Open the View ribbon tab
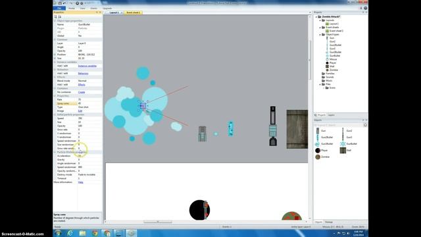 pyautogui.click(x=82, y=9)
